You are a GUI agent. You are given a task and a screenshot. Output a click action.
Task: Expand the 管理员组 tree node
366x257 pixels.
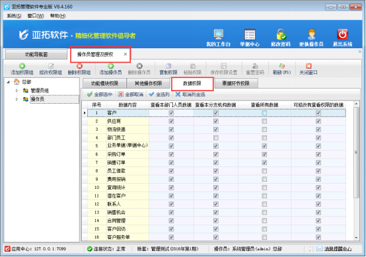[x=17, y=91]
